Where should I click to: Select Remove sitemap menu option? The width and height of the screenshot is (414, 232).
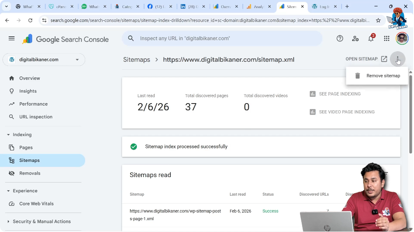tap(383, 76)
